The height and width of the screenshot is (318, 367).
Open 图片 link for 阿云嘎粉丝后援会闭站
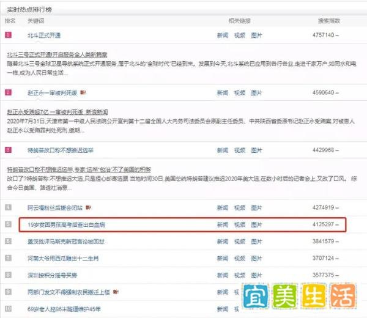pos(256,208)
